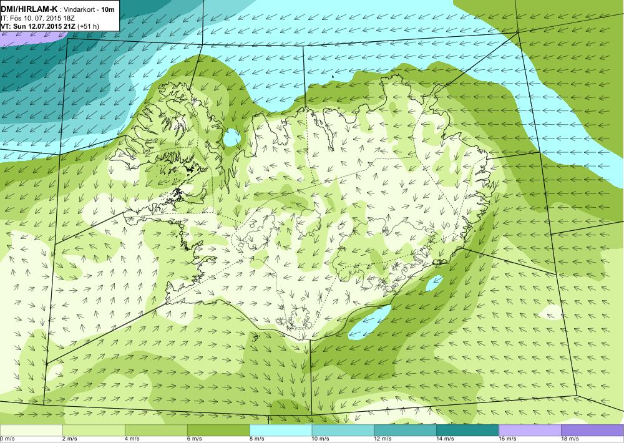
Task: Click the 'VT: Sun 12.07.2015 21Z' valid time
Action: tap(38, 26)
